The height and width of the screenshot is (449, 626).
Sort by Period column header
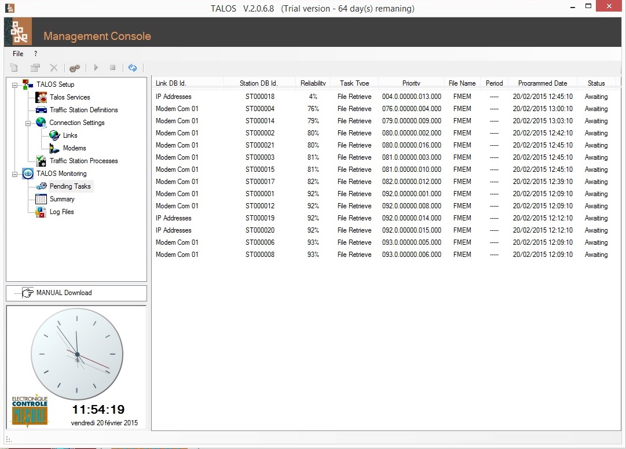pyautogui.click(x=494, y=83)
